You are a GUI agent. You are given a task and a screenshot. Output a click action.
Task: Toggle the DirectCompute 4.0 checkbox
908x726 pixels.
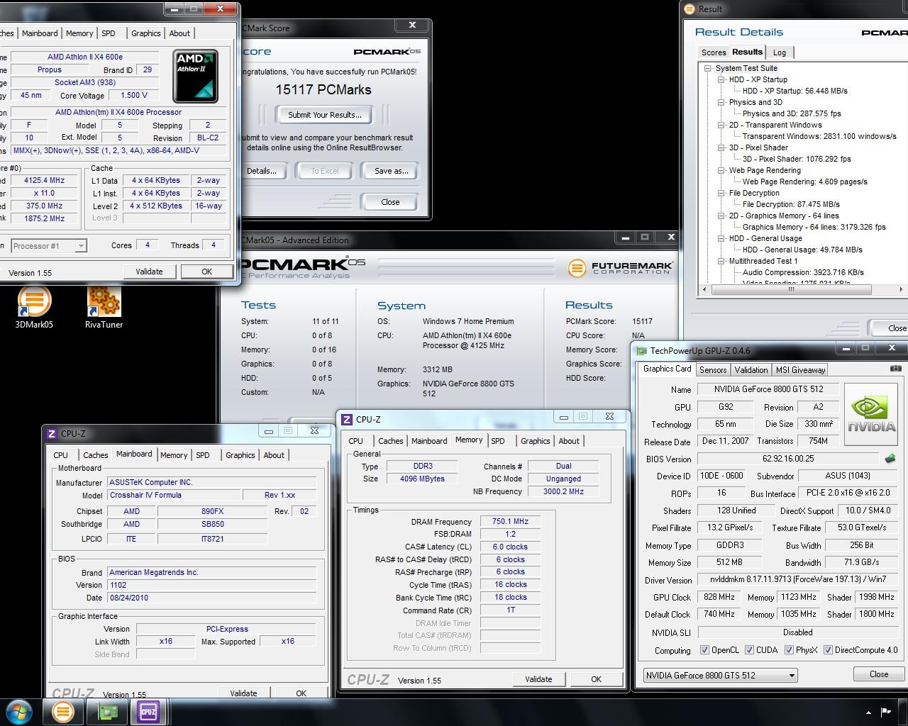(x=828, y=649)
